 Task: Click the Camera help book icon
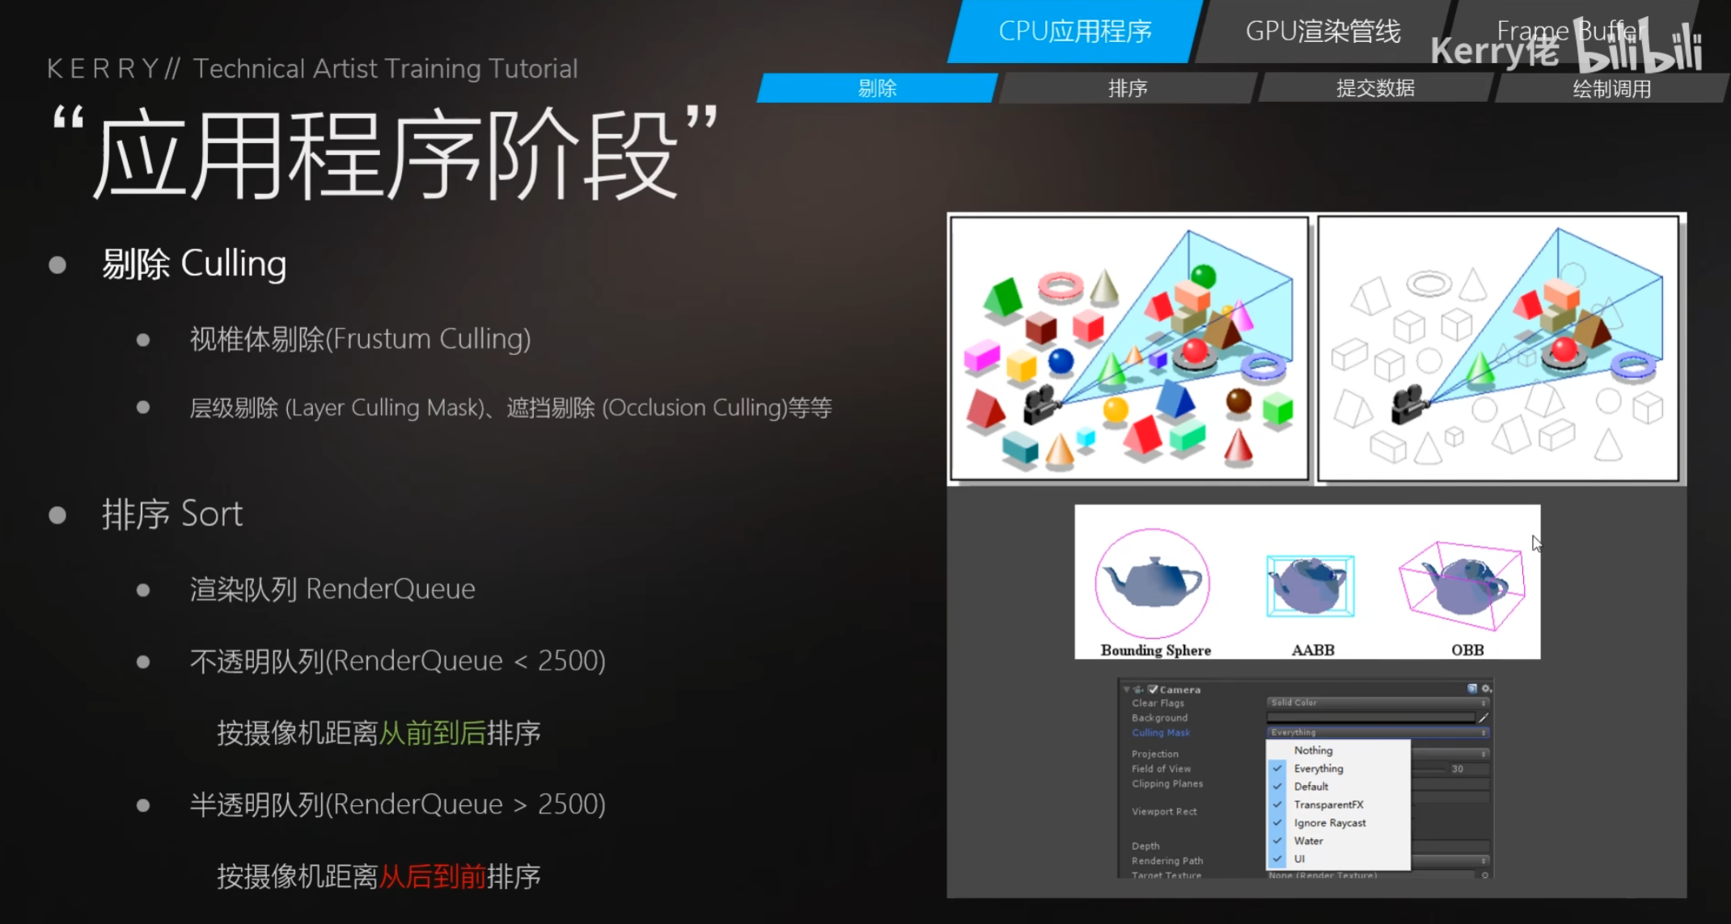pyautogui.click(x=1472, y=689)
